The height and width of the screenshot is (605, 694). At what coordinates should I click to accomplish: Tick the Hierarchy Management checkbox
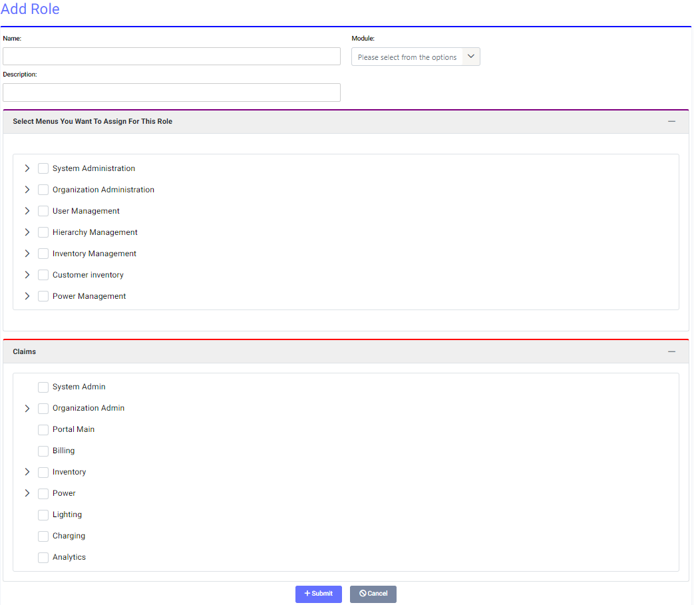pyautogui.click(x=43, y=232)
